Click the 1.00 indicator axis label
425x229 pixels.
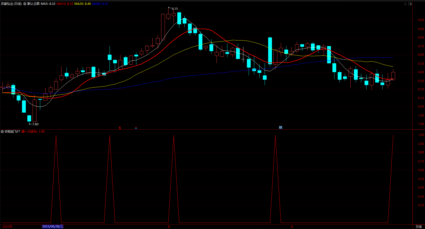[421, 135]
